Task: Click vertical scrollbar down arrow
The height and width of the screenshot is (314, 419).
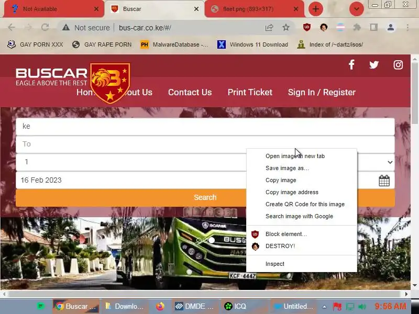Action: tap(414, 285)
